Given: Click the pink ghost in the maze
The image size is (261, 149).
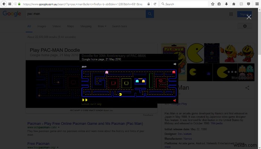Looking at the screenshot, I should tap(107, 72).
